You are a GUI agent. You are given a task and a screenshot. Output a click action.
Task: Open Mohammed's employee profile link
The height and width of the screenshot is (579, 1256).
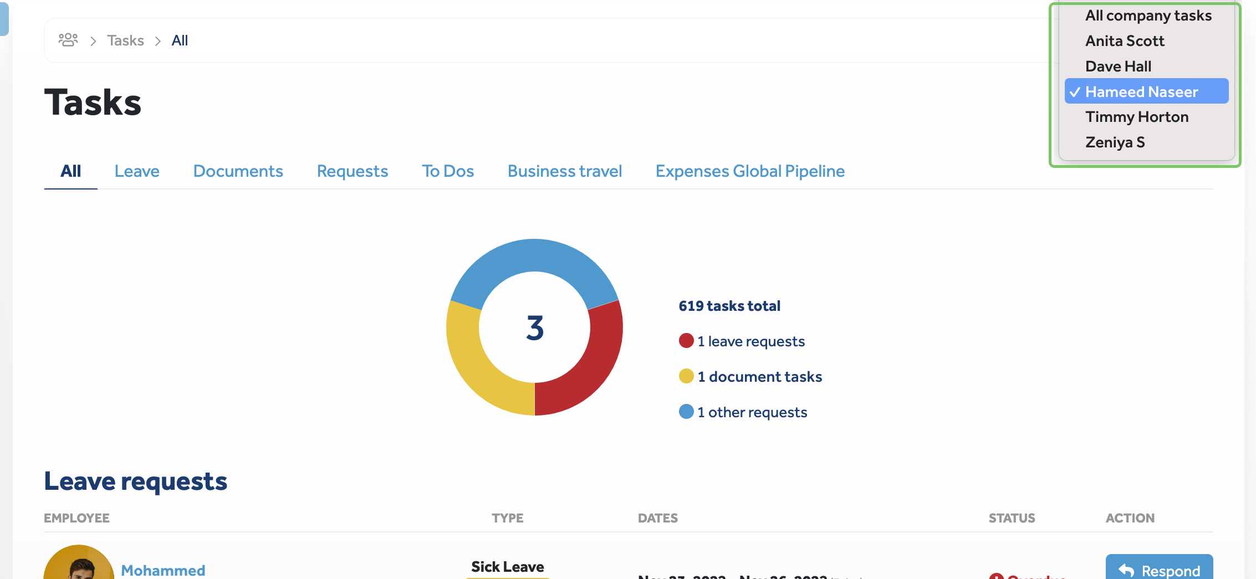point(163,570)
